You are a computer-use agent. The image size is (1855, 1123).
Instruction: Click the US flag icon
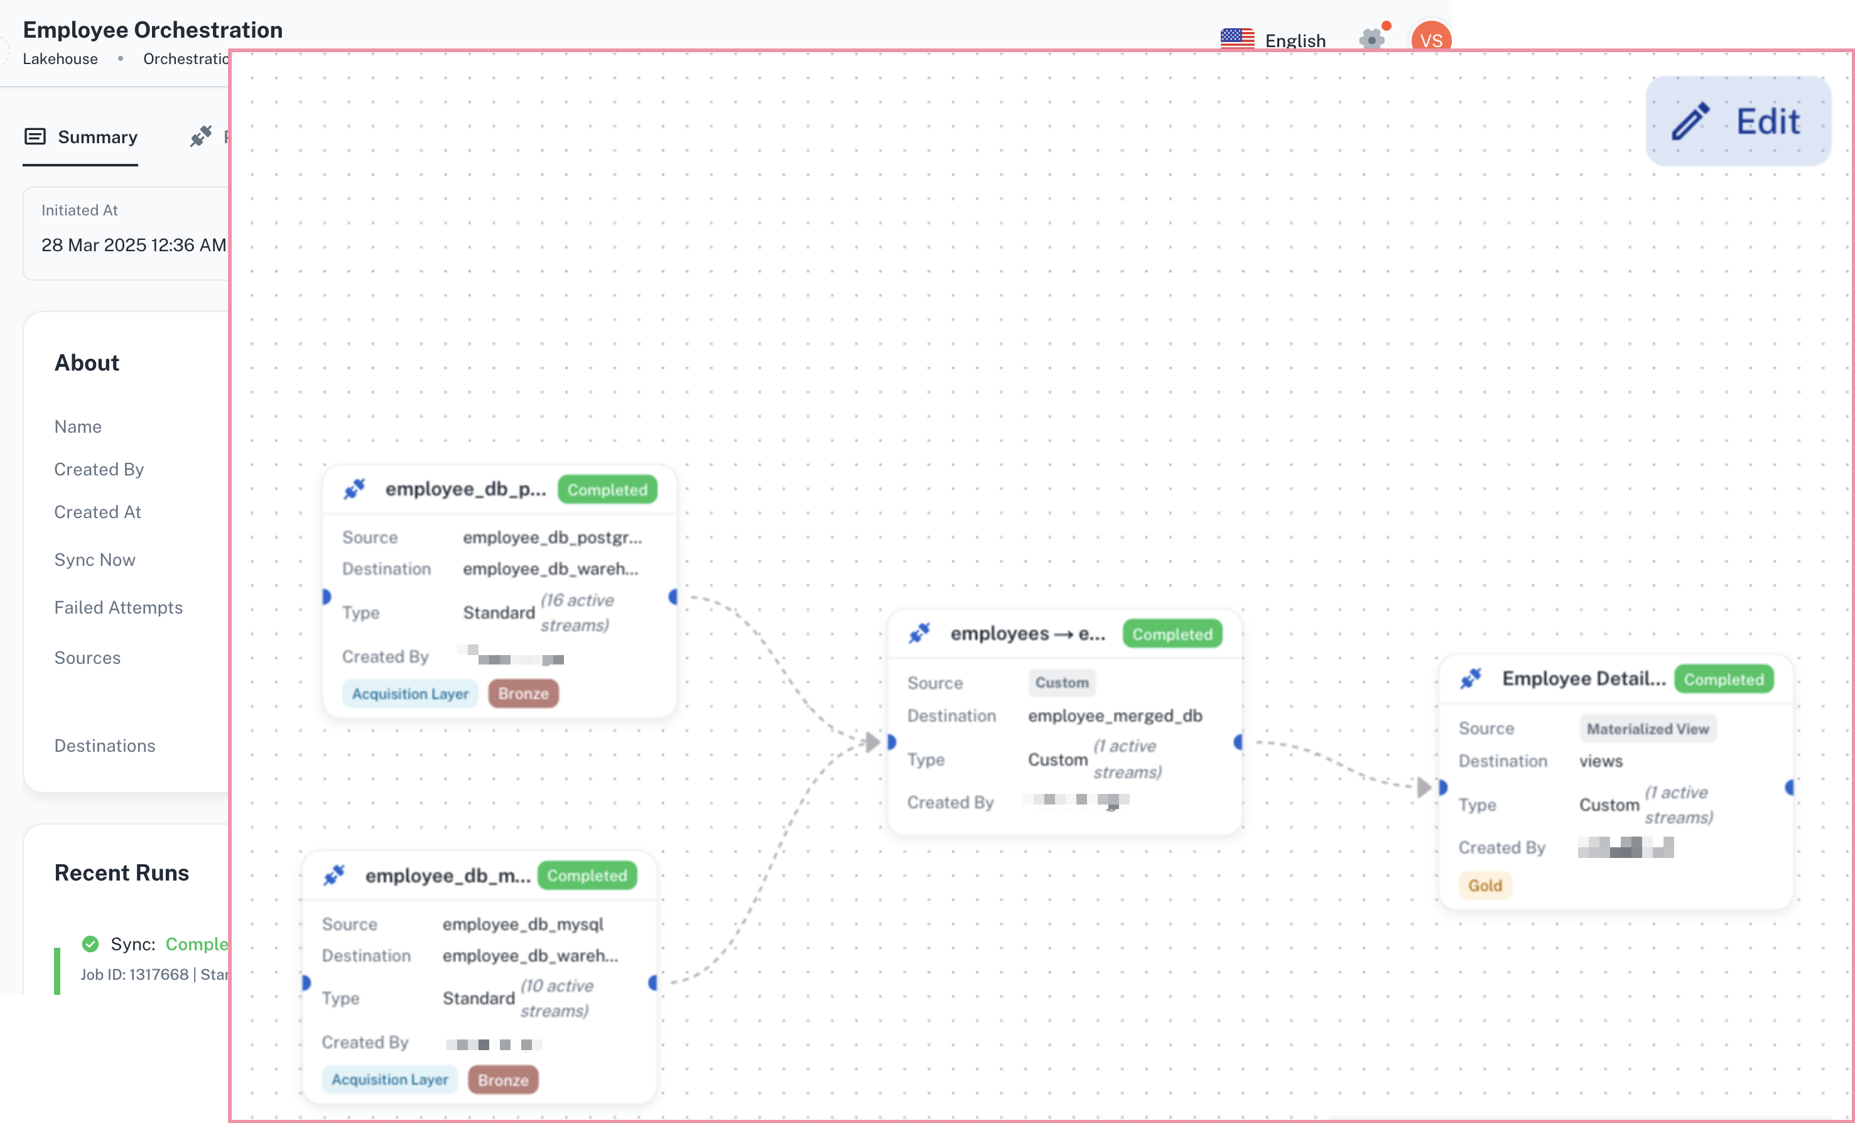1237,38
